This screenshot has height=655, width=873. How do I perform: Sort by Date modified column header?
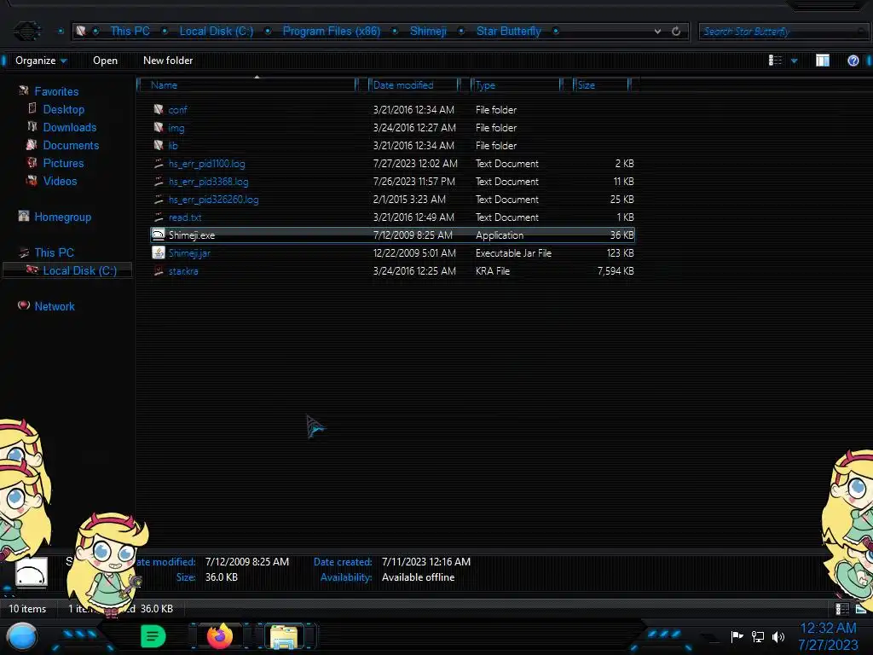point(413,85)
